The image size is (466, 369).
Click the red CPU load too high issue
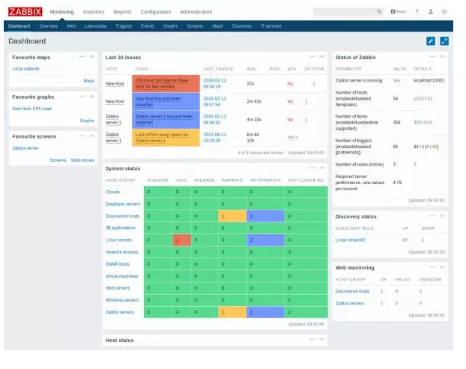coord(166,83)
